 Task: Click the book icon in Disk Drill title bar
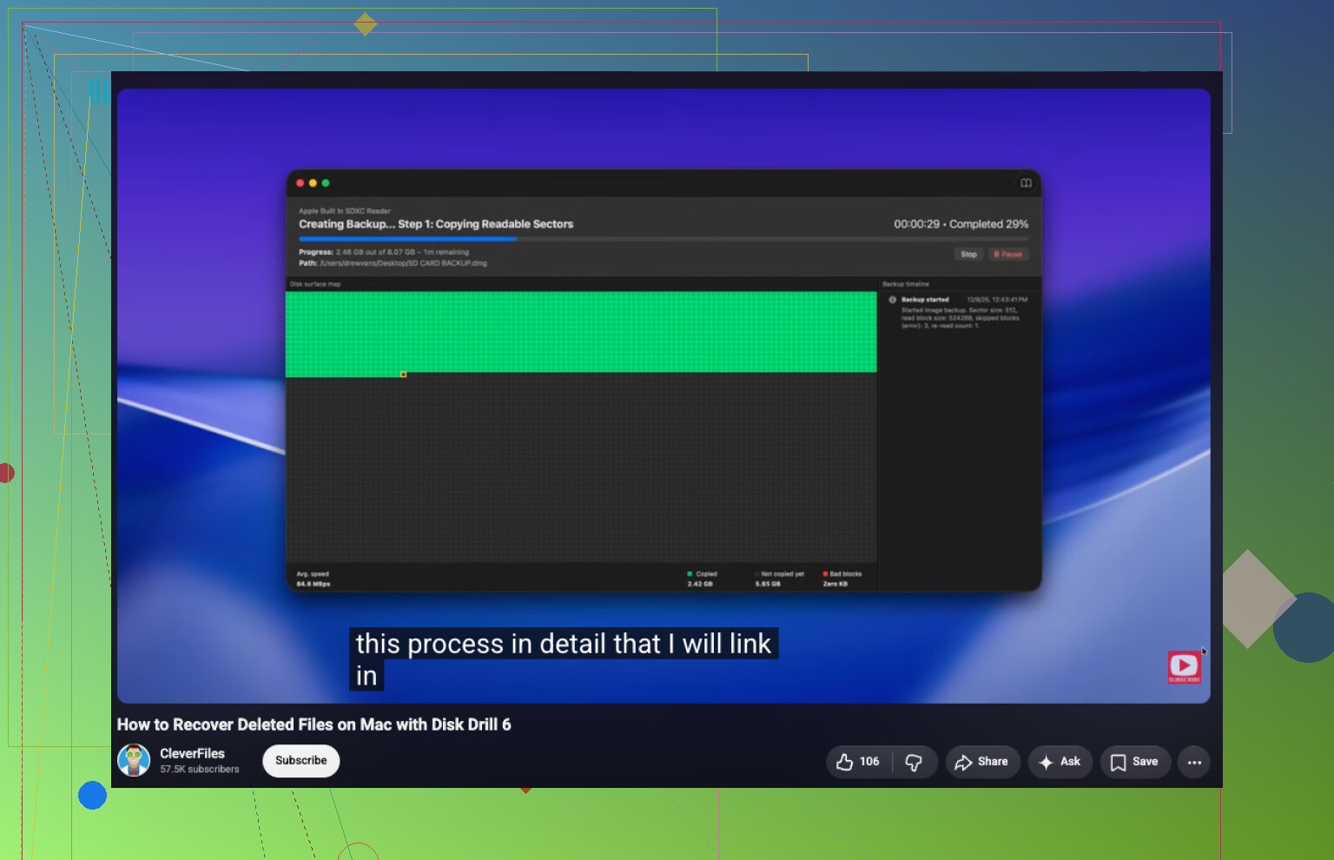(1026, 183)
